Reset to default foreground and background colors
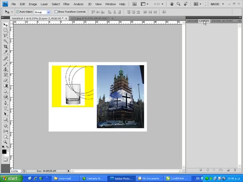This screenshot has width=243, height=182. 3,147
